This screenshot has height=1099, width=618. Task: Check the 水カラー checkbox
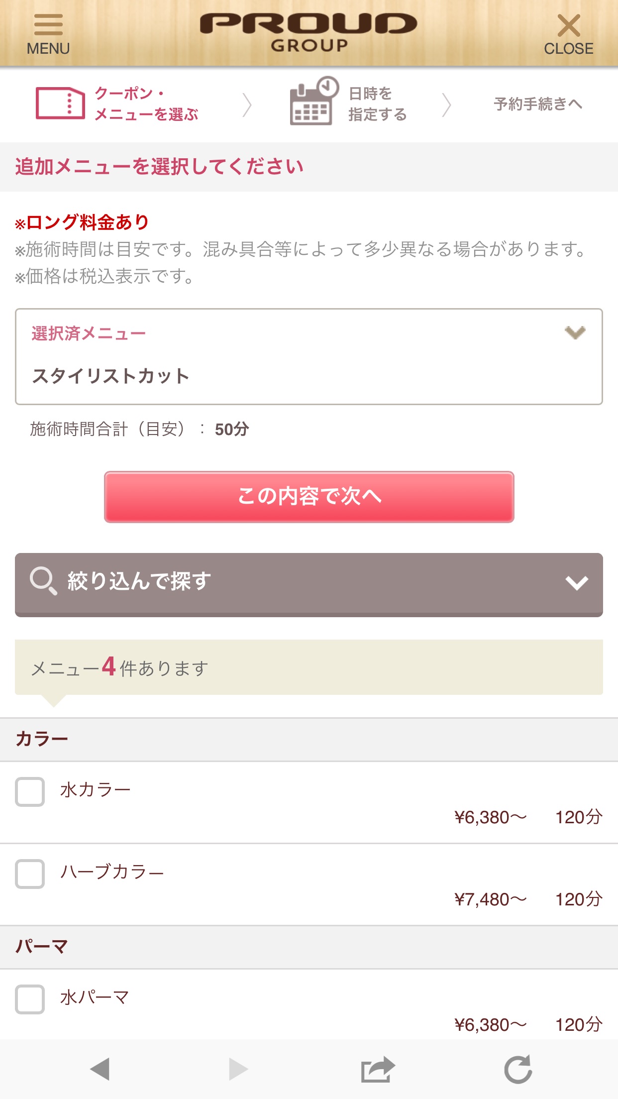click(x=30, y=792)
